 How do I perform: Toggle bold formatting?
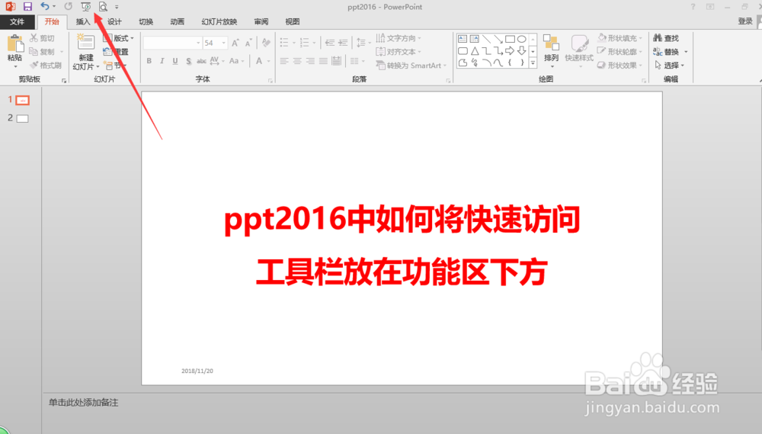pyautogui.click(x=149, y=61)
